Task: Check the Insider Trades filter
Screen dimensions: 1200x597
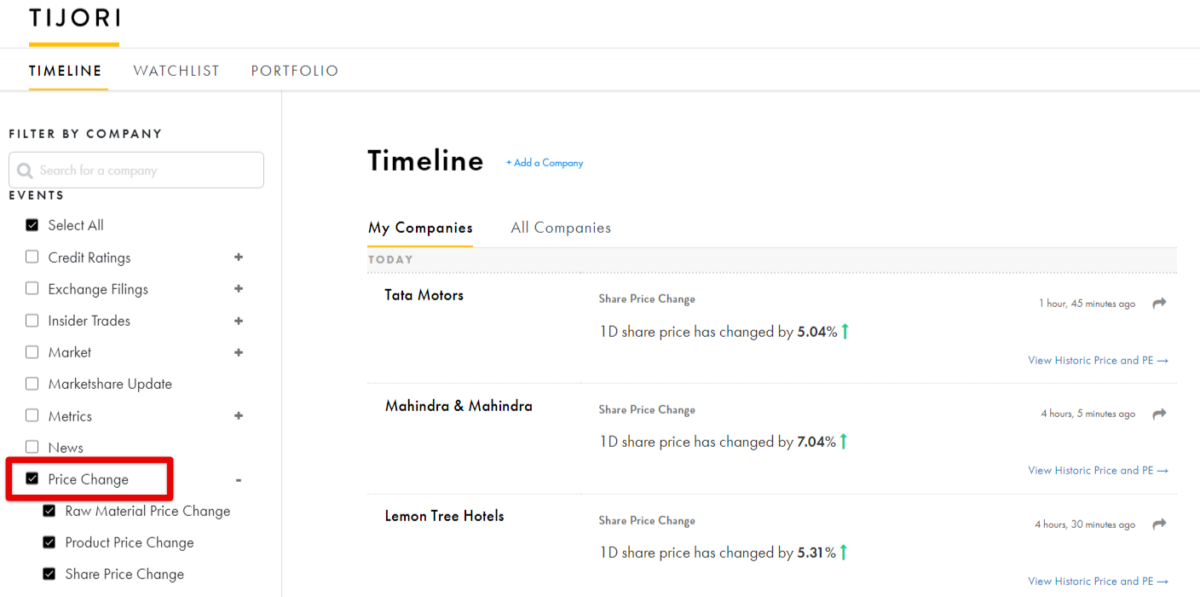Action: 32,321
